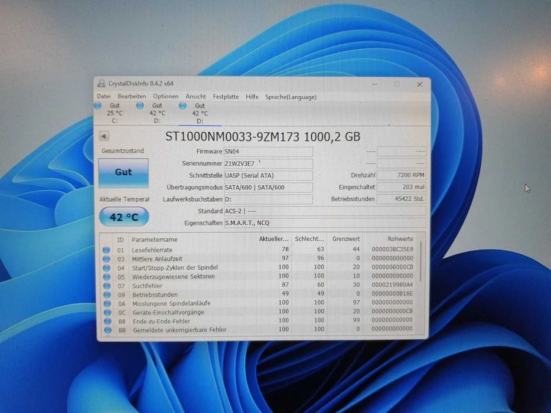The width and height of the screenshot is (551, 413).
Task: Open the Optionen menu
Action: point(165,96)
